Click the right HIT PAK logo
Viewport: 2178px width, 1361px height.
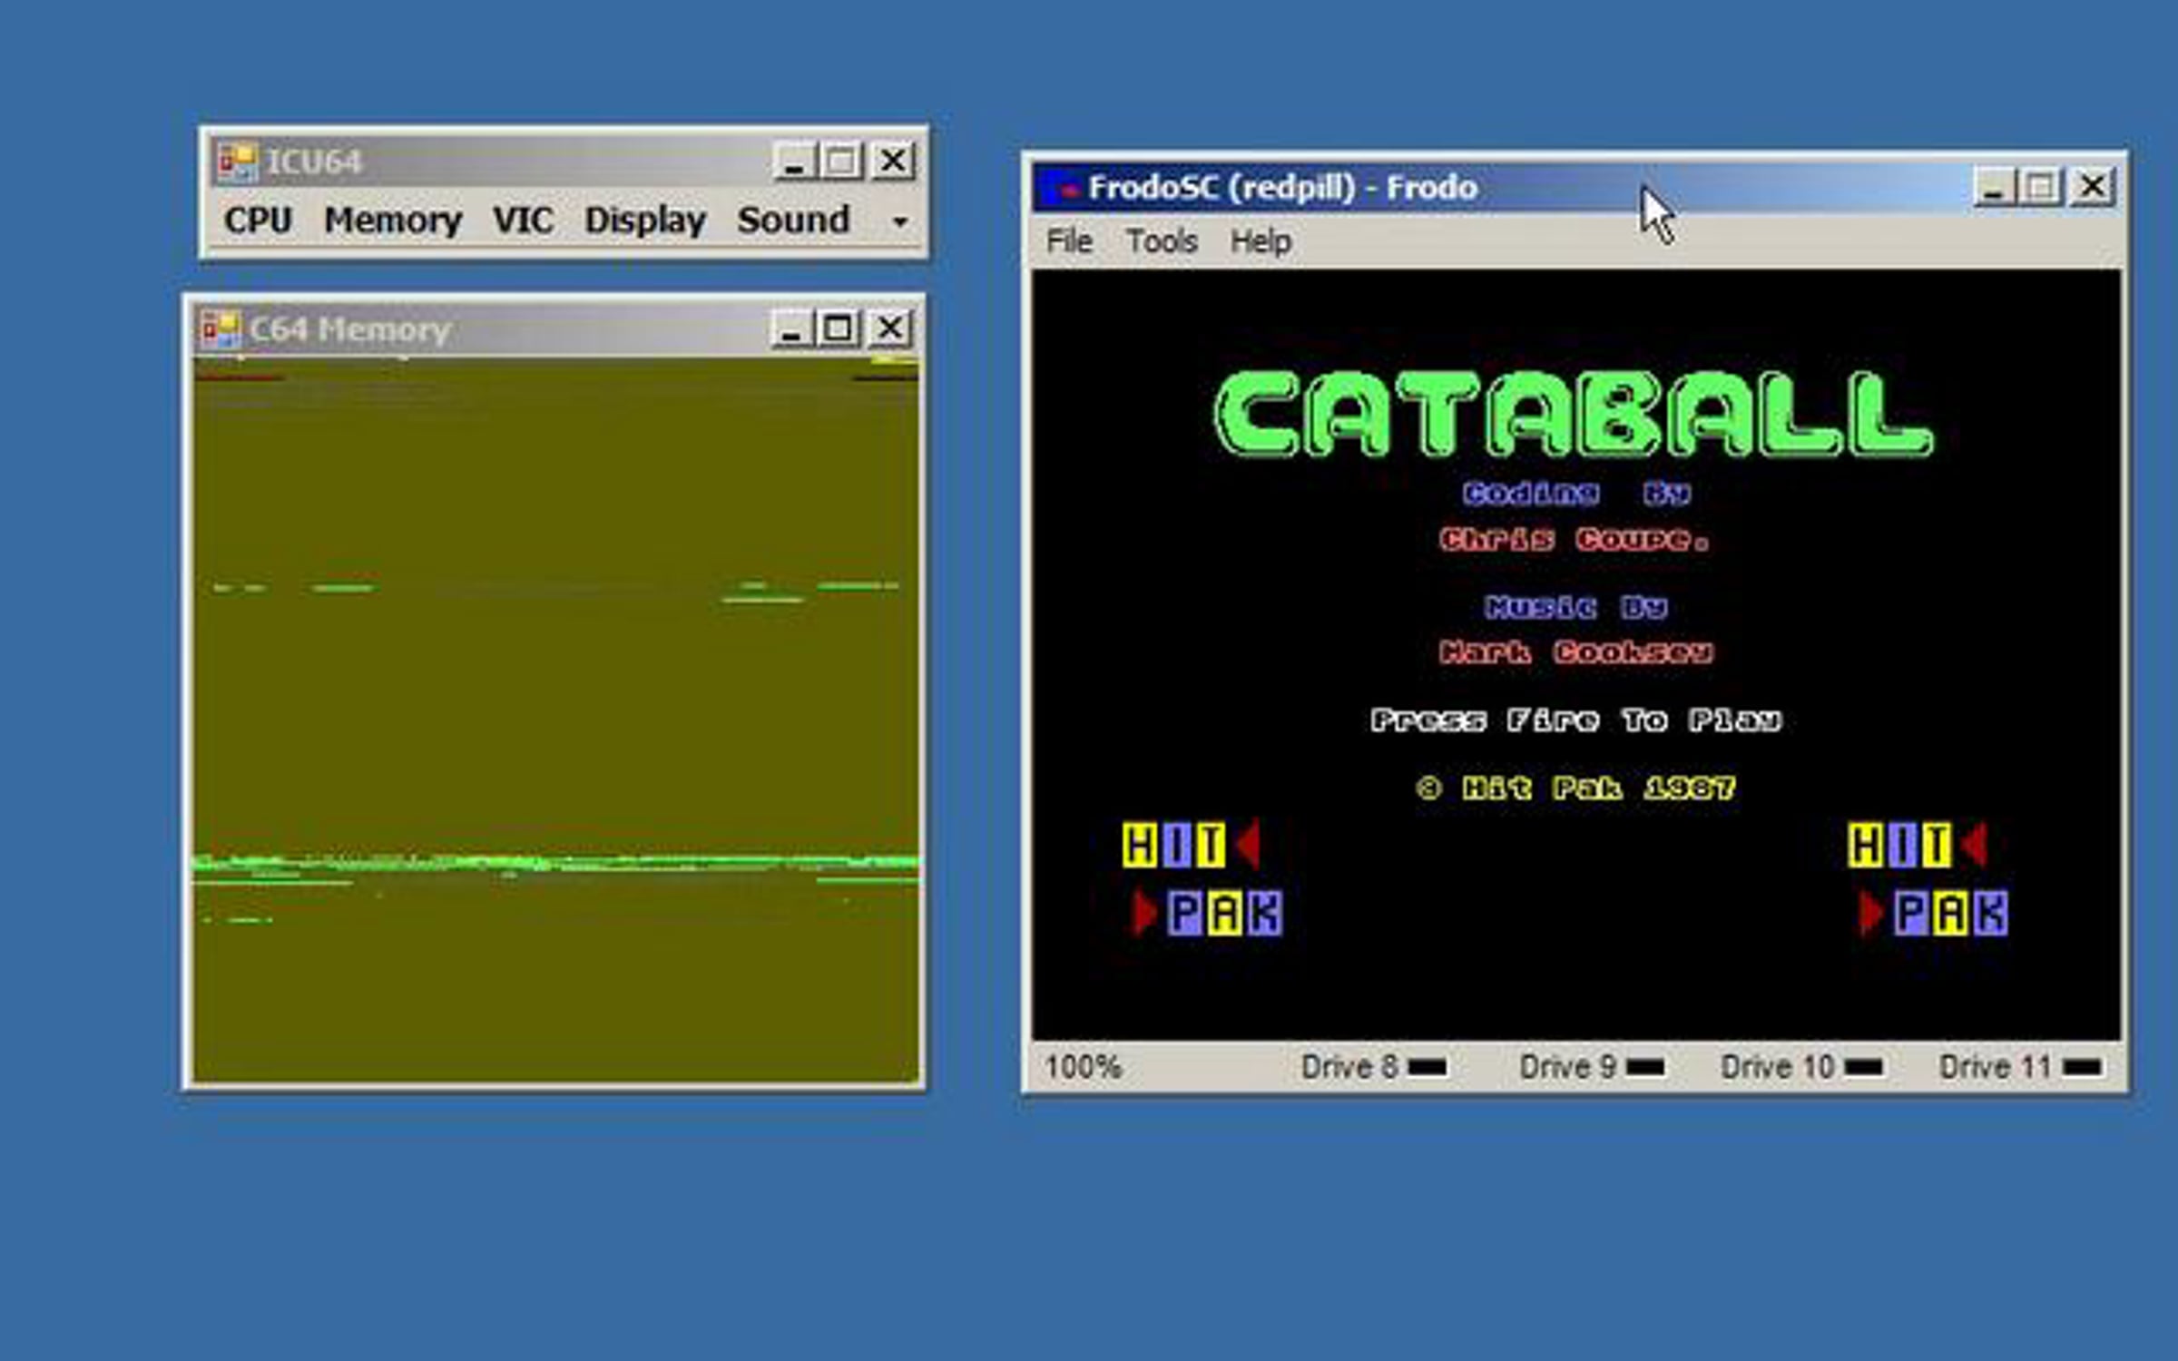click(x=1928, y=878)
